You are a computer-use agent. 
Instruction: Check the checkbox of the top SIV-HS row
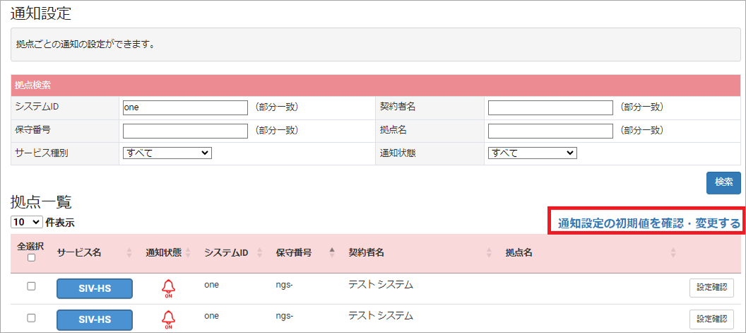(x=31, y=286)
